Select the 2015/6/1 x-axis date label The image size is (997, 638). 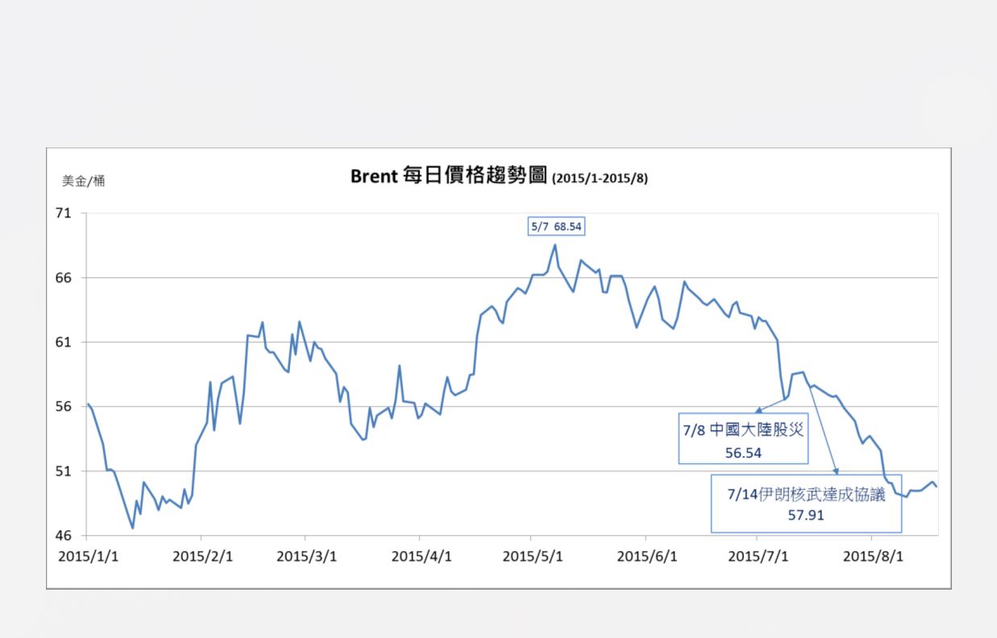647,557
